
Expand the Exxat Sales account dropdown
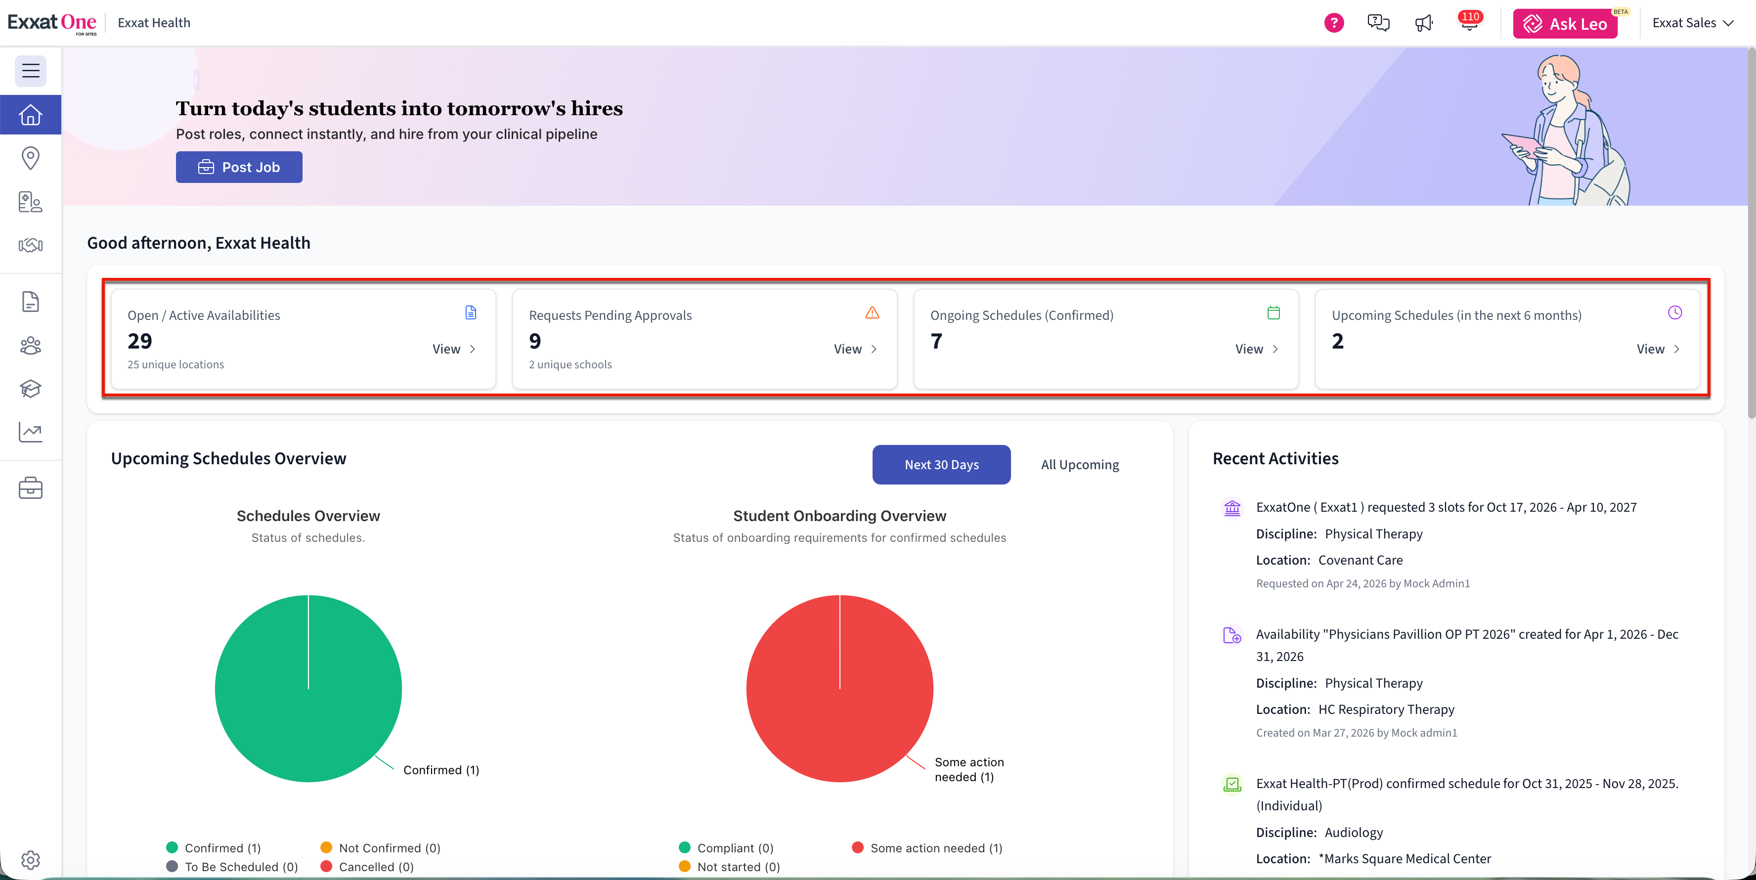1692,22
